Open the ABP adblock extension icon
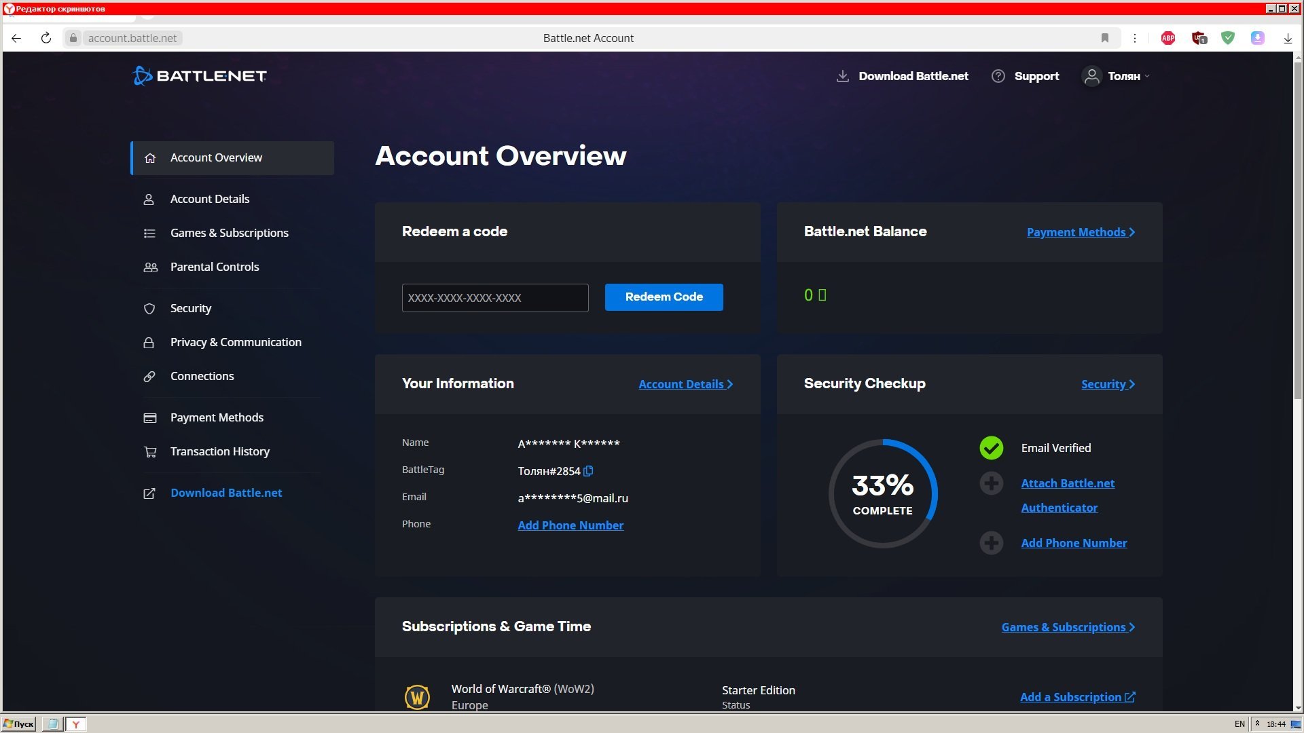 pyautogui.click(x=1168, y=38)
